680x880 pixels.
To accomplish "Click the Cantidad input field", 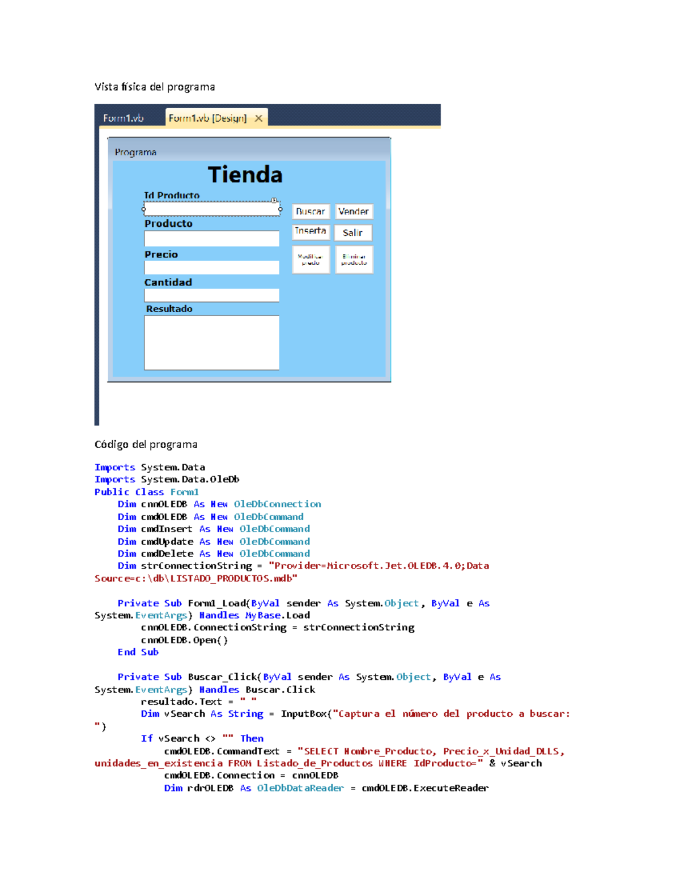I will click(x=211, y=295).
